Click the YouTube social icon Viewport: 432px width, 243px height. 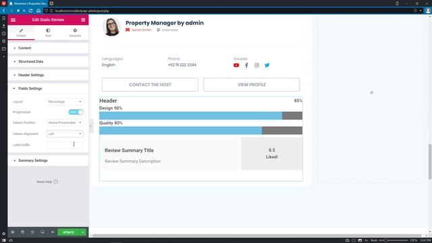tap(236, 65)
